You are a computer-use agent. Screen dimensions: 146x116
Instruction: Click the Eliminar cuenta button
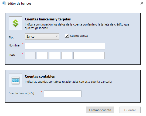(100, 110)
